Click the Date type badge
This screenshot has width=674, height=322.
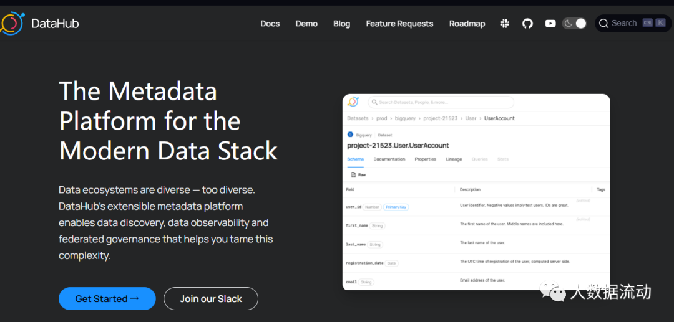[391, 263]
